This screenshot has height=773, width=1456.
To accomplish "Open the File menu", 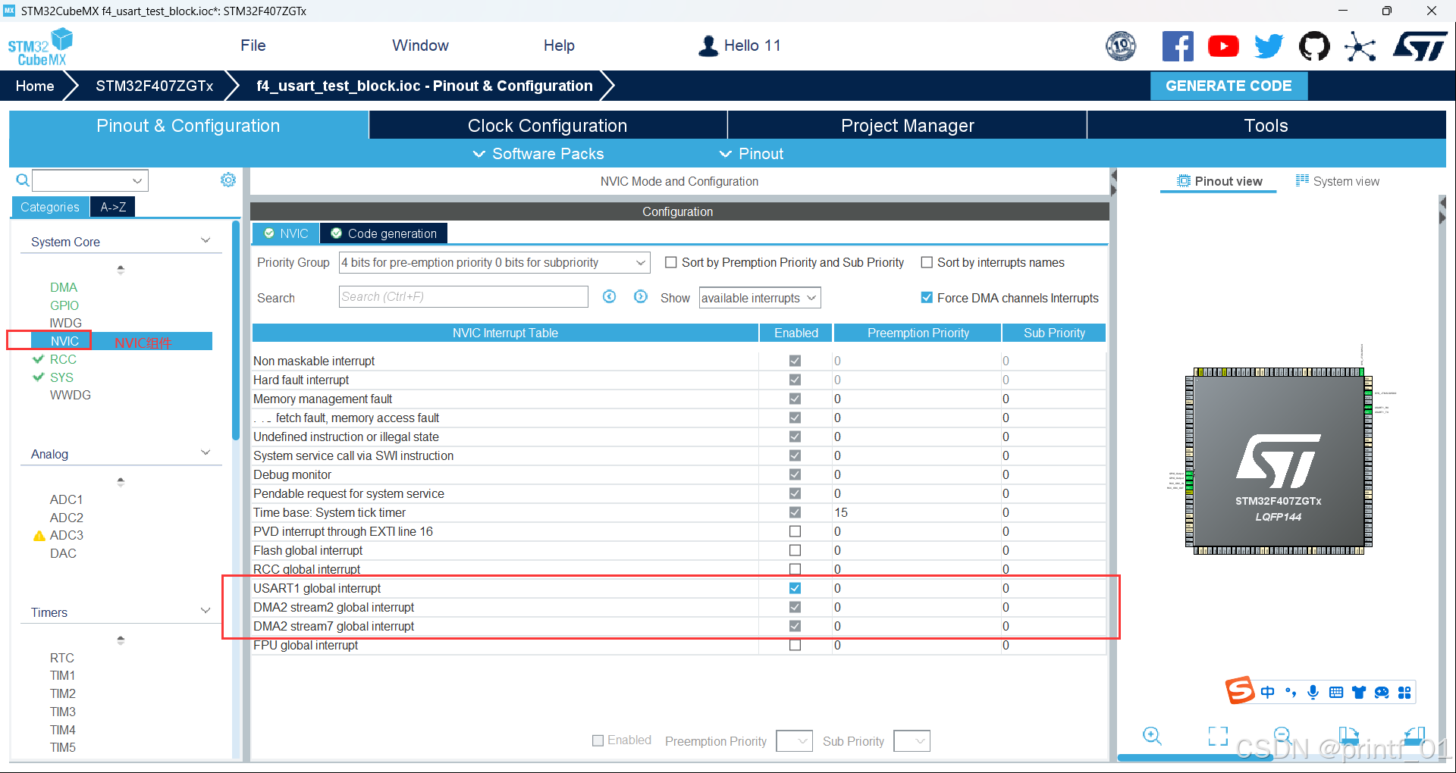I will click(253, 45).
